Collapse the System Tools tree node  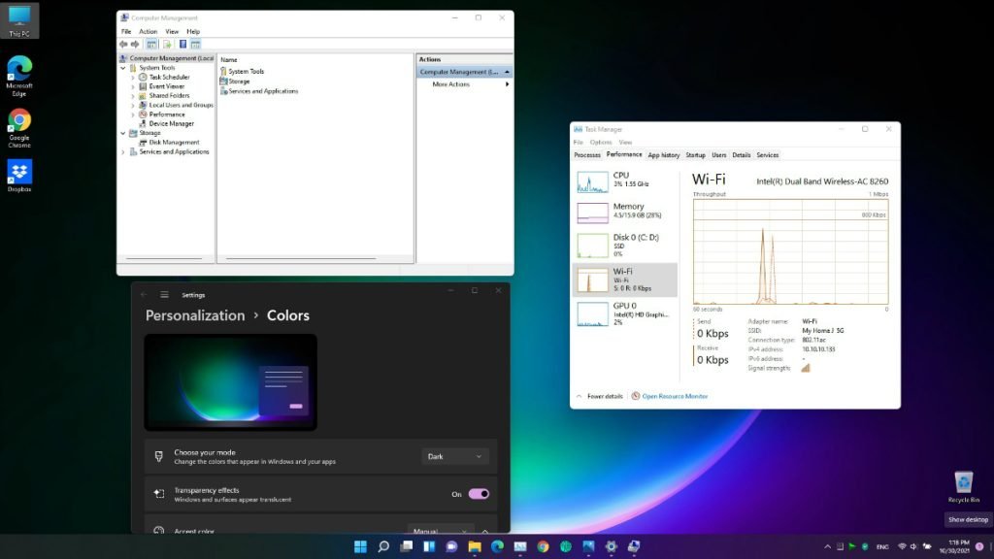pos(123,68)
